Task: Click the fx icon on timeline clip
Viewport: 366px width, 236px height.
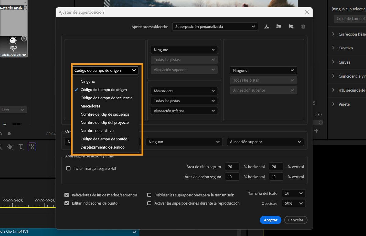Action: (x=135, y=231)
